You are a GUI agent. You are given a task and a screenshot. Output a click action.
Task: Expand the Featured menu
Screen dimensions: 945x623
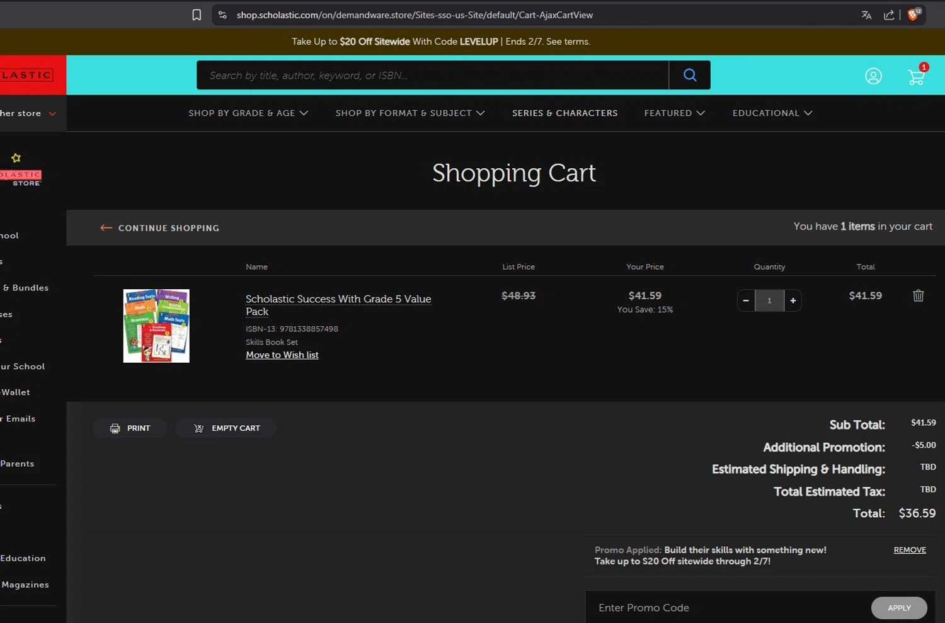(675, 113)
